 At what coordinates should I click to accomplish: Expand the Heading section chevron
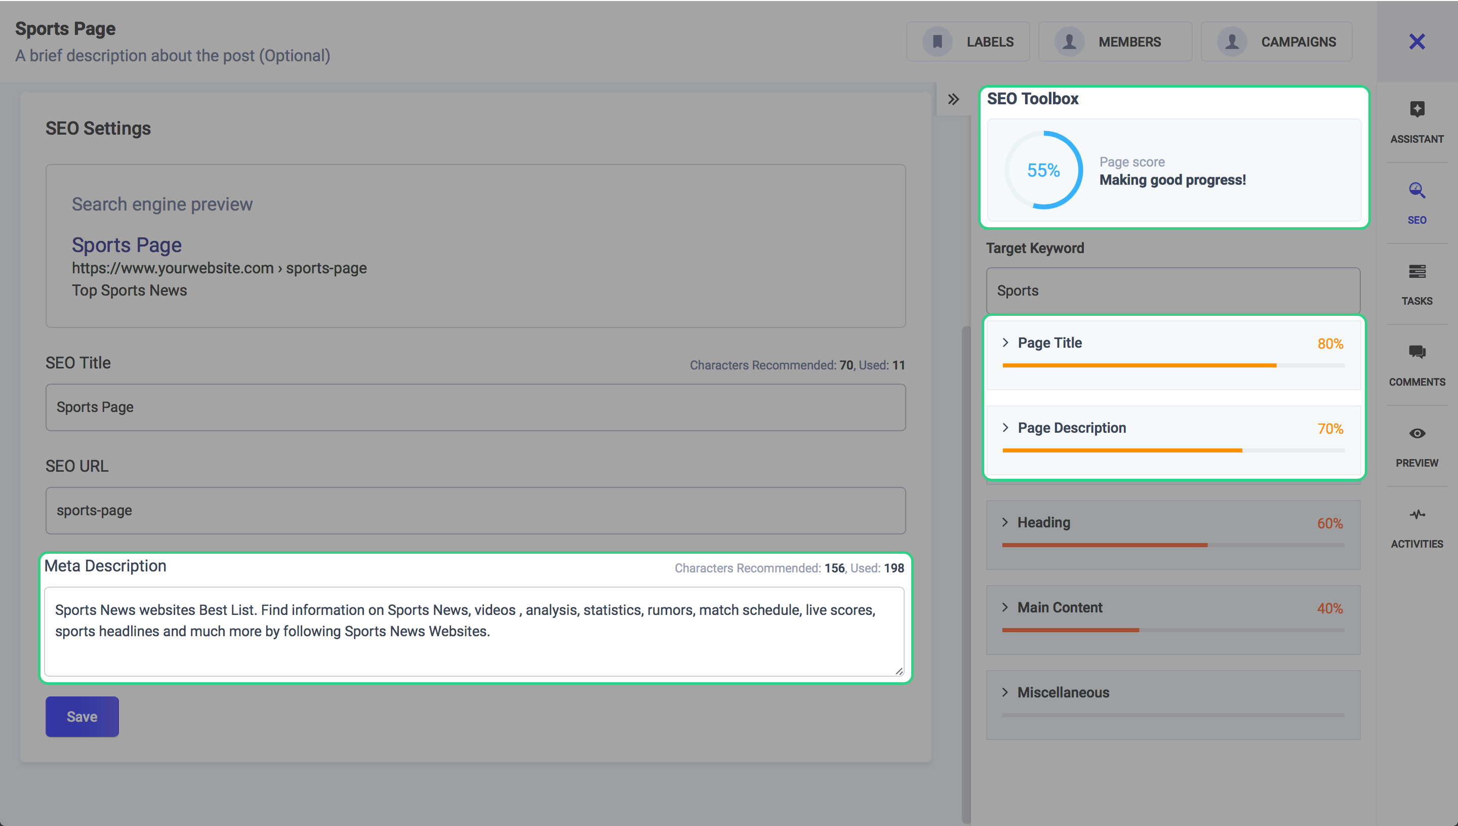pyautogui.click(x=1005, y=522)
